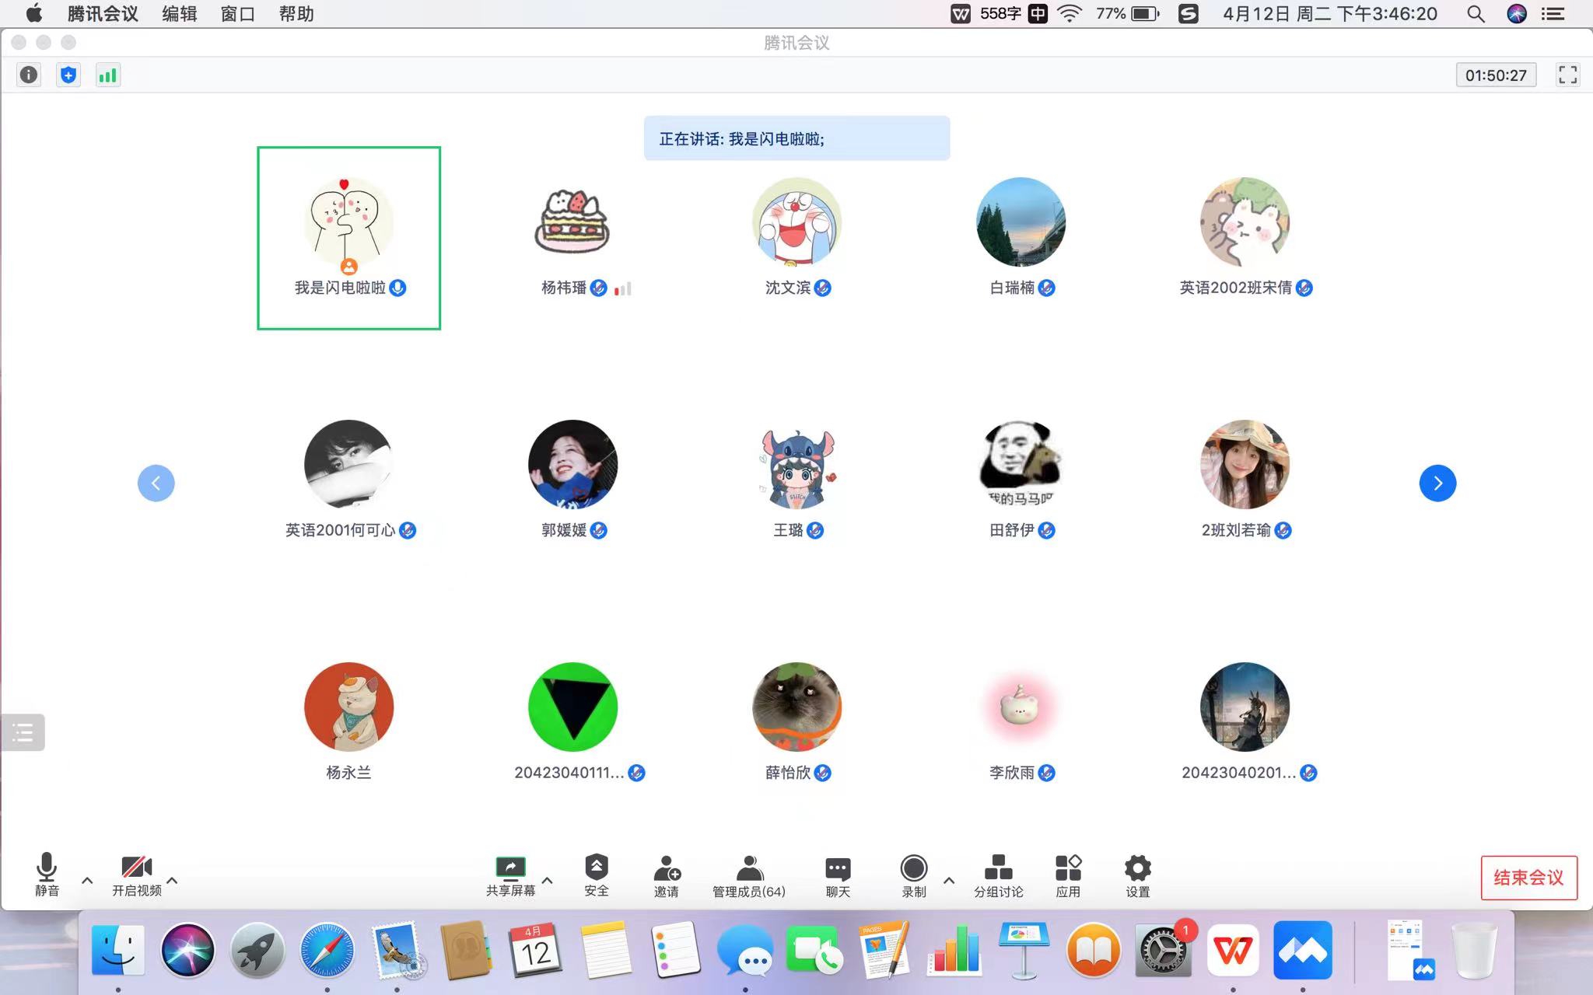Click the blue security shield icon
This screenshot has width=1593, height=995.
click(x=68, y=75)
